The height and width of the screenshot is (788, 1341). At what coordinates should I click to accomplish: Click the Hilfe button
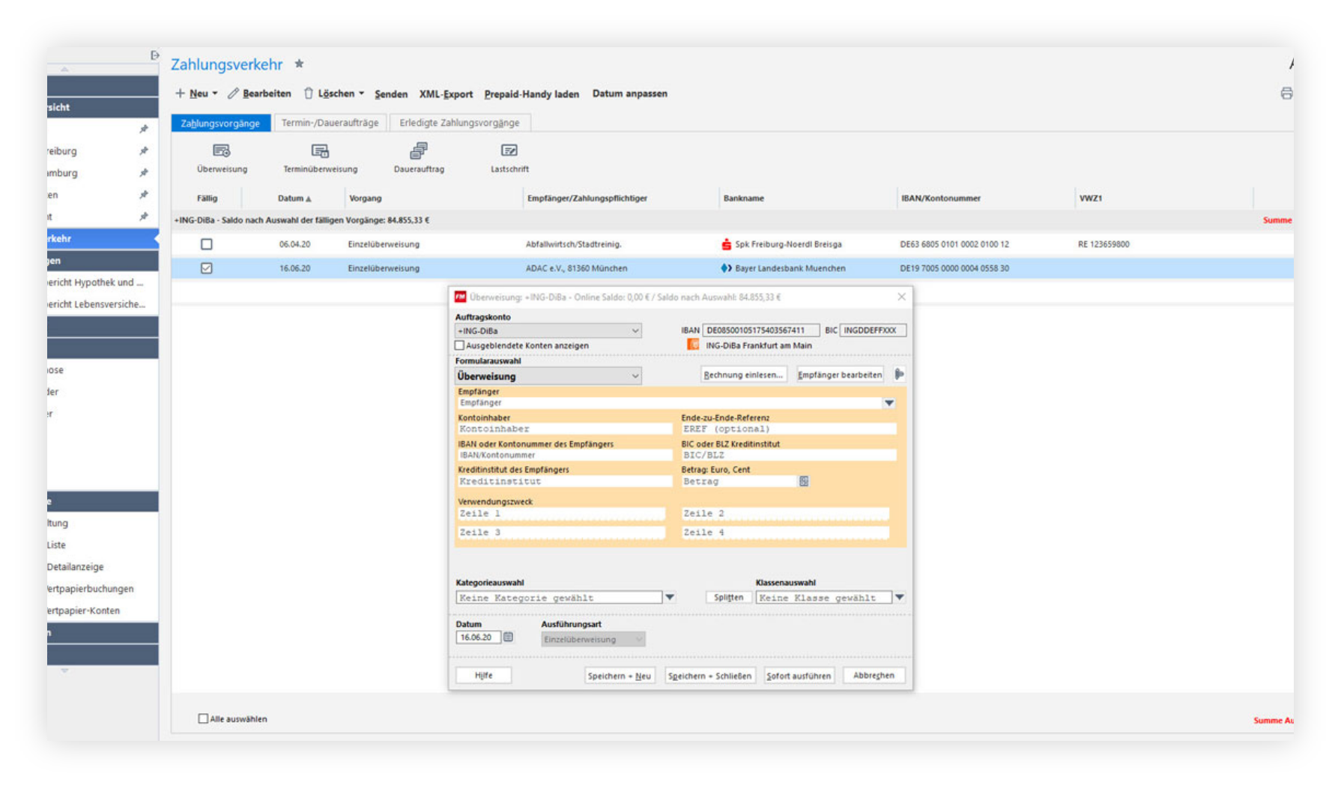tap(483, 676)
